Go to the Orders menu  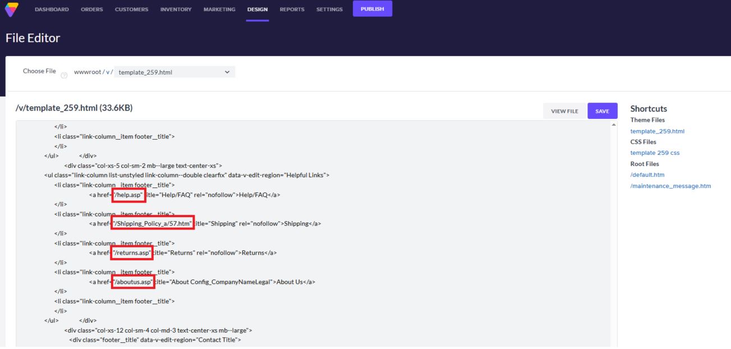(91, 9)
